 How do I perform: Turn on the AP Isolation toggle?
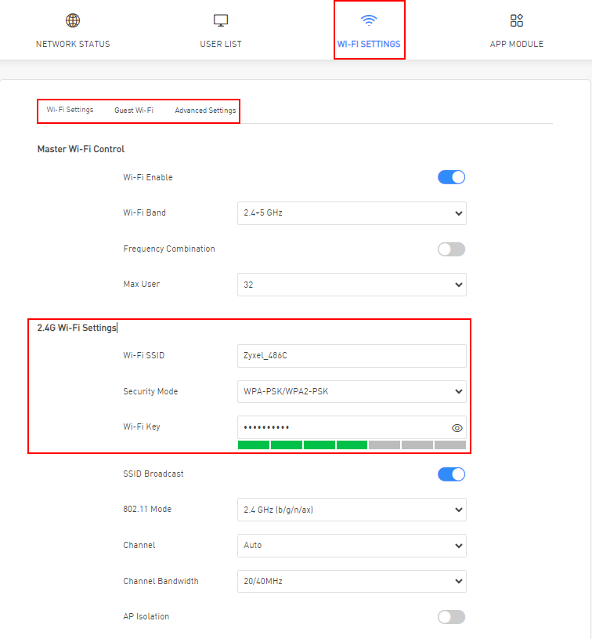pyautogui.click(x=451, y=617)
